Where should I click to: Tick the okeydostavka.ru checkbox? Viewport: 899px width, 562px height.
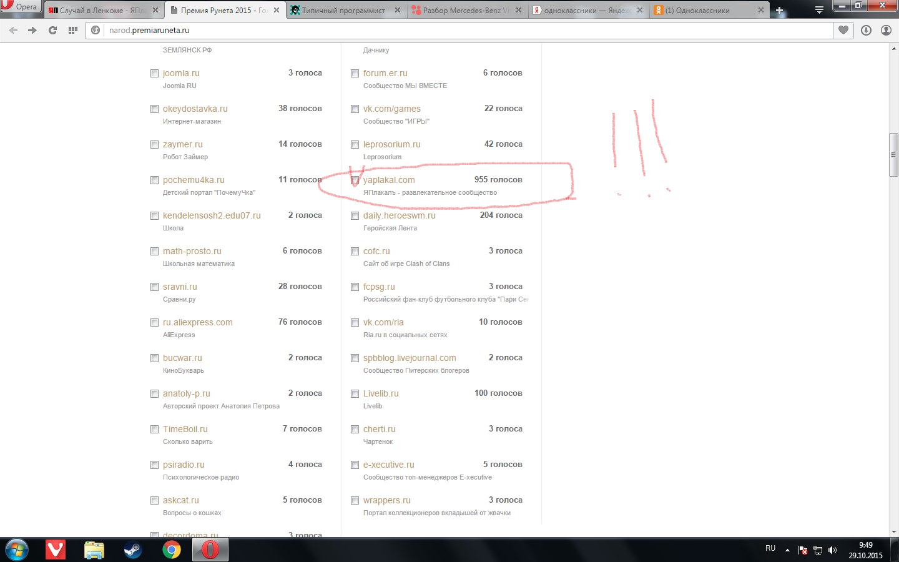tap(154, 109)
